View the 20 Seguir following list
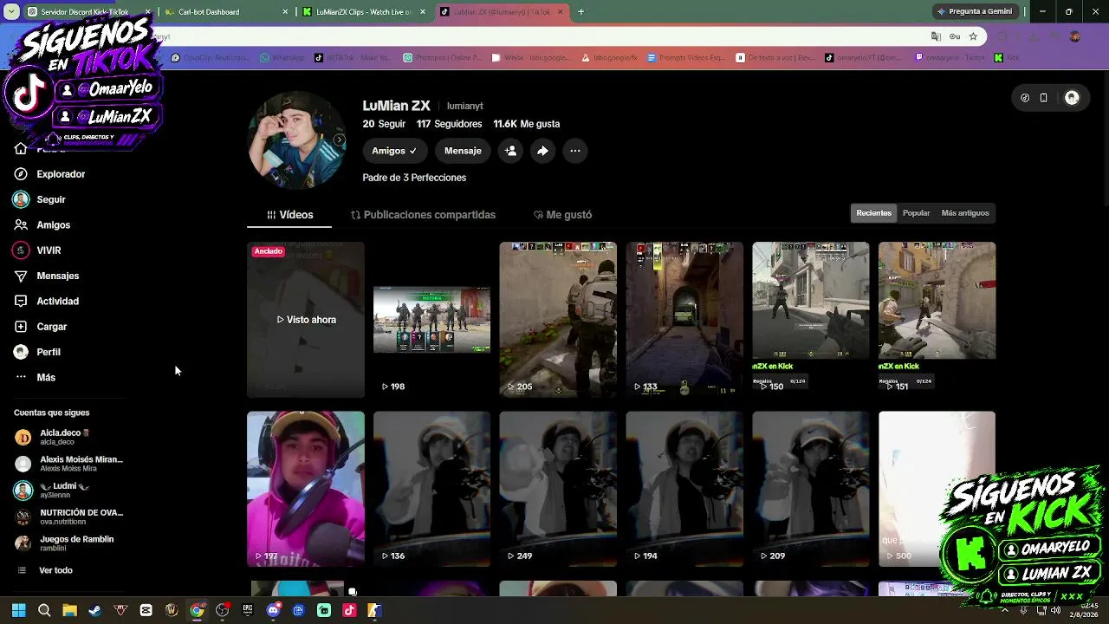This screenshot has height=624, width=1109. point(384,124)
